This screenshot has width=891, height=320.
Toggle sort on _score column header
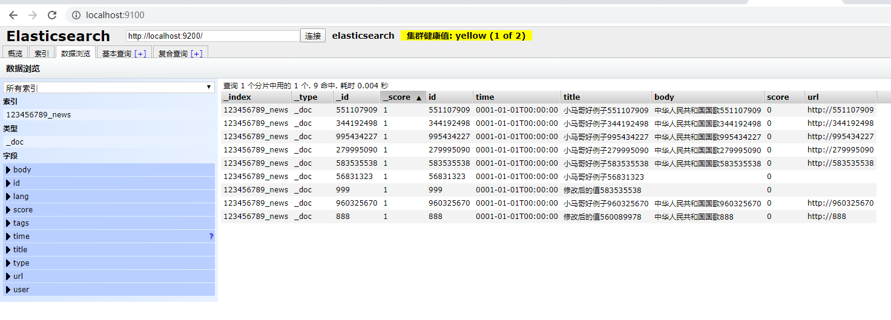point(403,97)
